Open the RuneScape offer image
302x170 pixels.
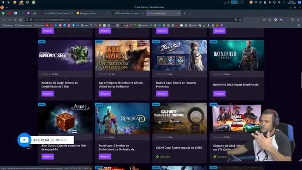pos(122,118)
